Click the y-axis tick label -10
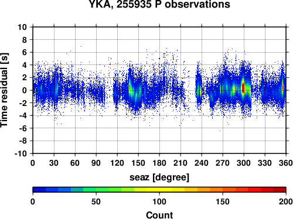 click(x=21, y=153)
